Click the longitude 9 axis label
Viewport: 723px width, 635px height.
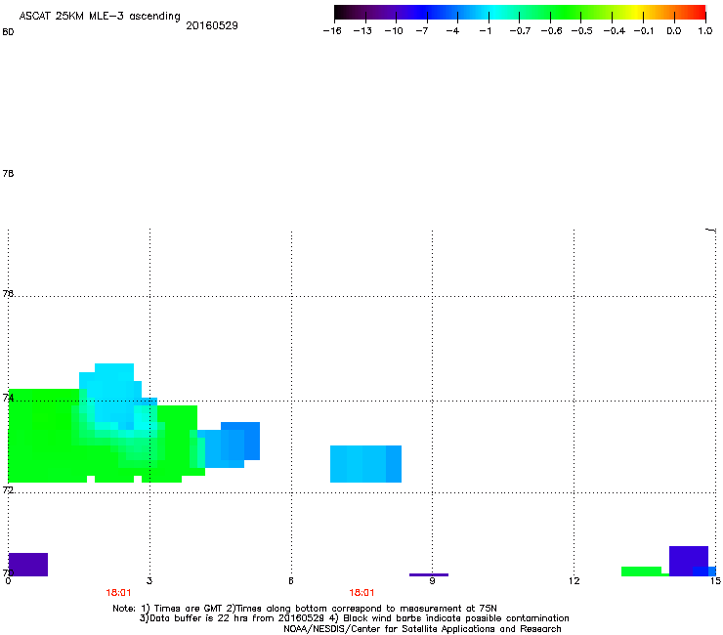pyautogui.click(x=432, y=581)
